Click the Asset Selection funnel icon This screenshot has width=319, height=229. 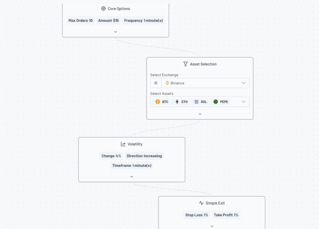point(186,64)
